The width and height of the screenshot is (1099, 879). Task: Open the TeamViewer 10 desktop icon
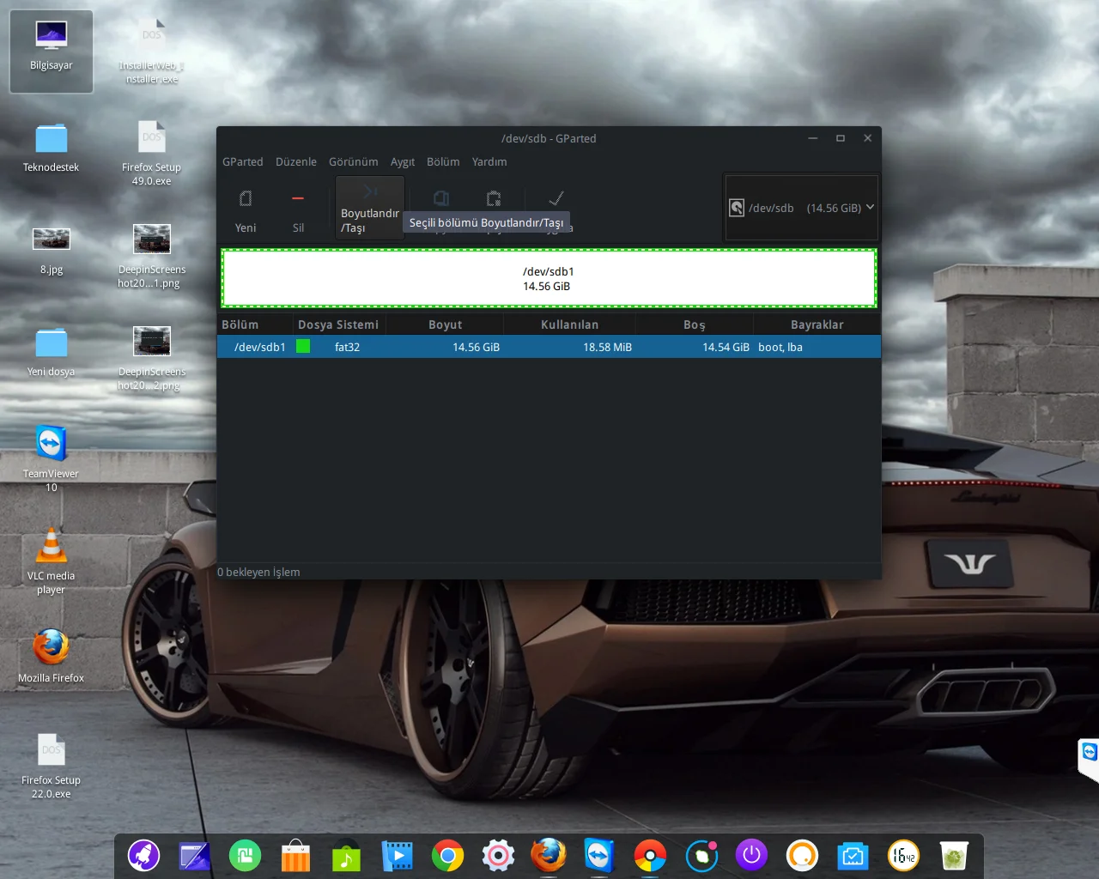51,444
